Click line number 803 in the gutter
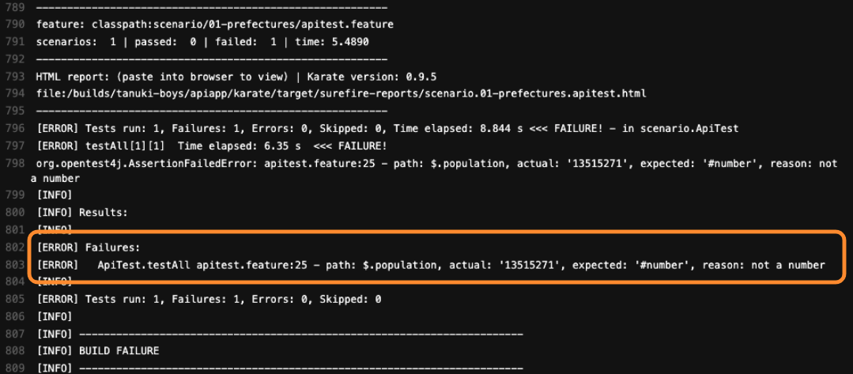 pos(13,265)
